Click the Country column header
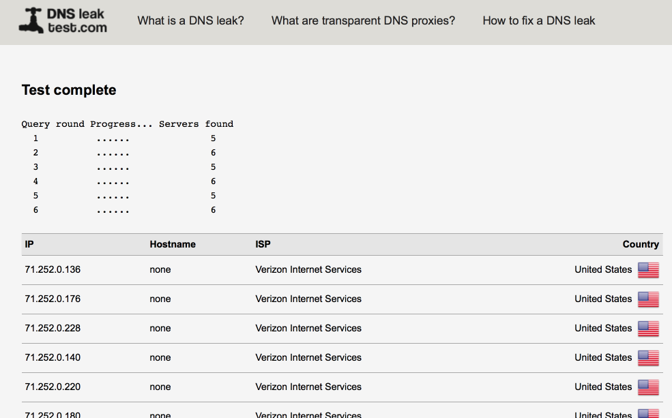This screenshot has width=672, height=418. [x=641, y=244]
